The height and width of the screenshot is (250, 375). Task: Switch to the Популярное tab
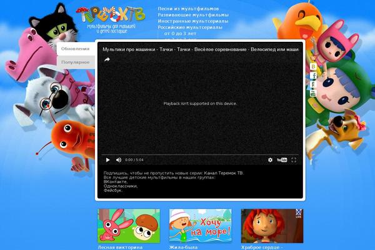(x=76, y=62)
